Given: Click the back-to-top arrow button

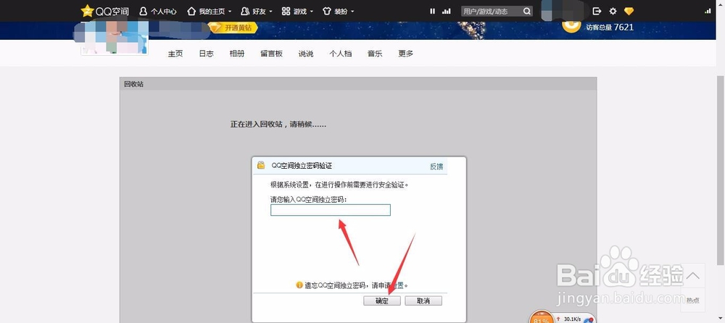Looking at the screenshot, I should [x=692, y=277].
